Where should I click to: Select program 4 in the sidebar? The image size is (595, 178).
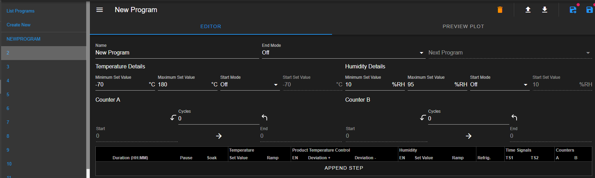(43, 80)
